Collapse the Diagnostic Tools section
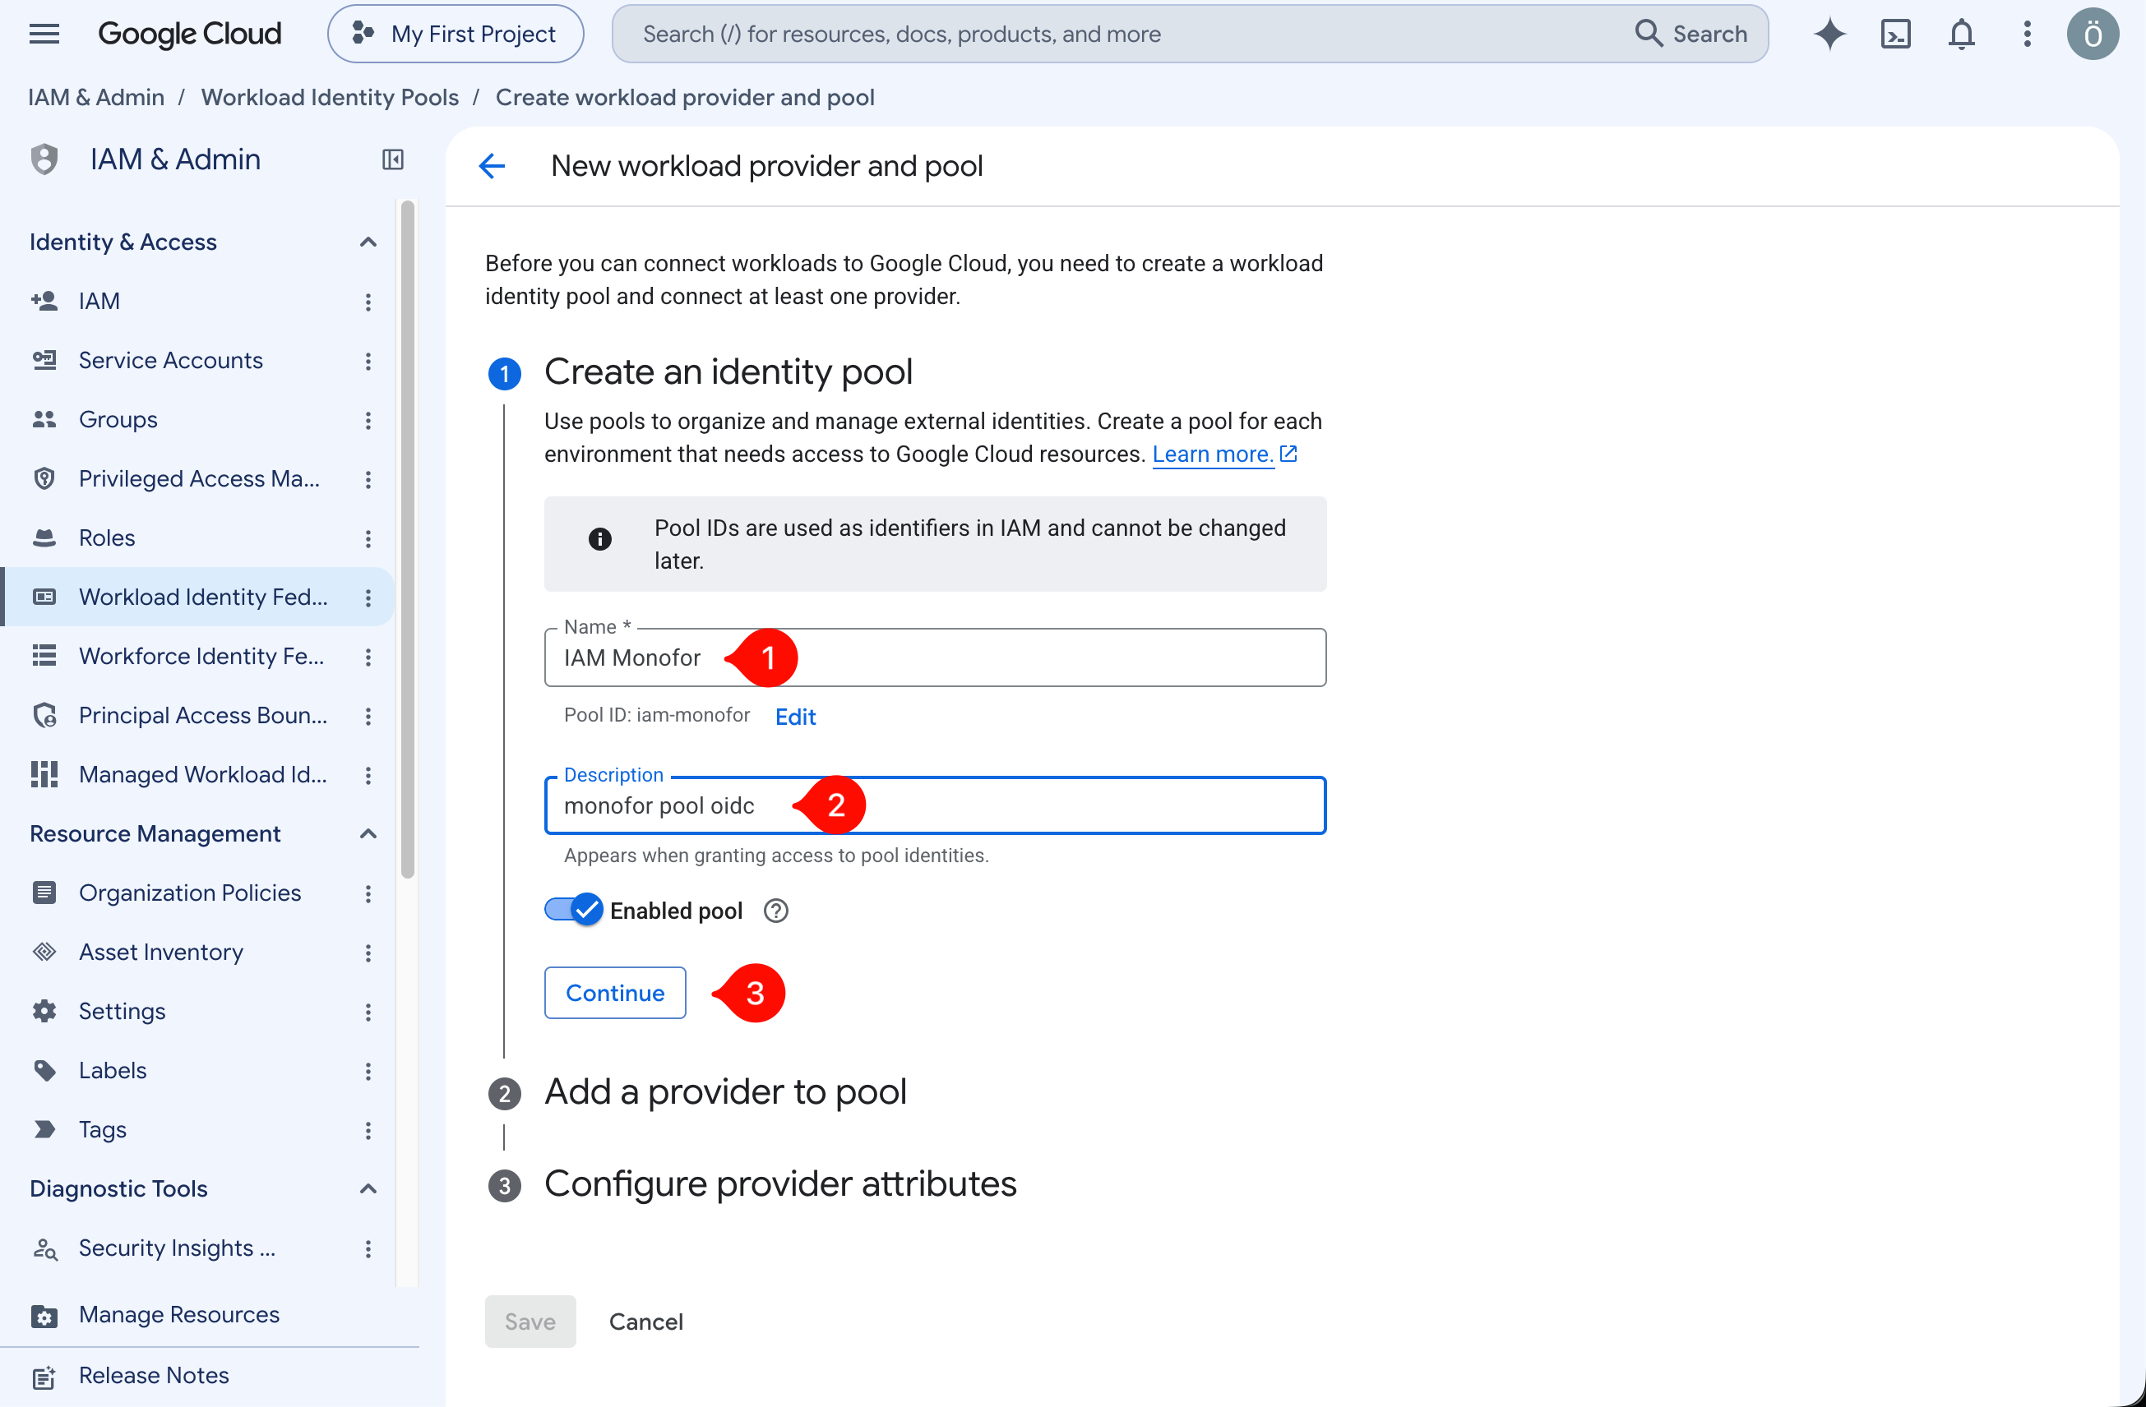 (x=368, y=1189)
